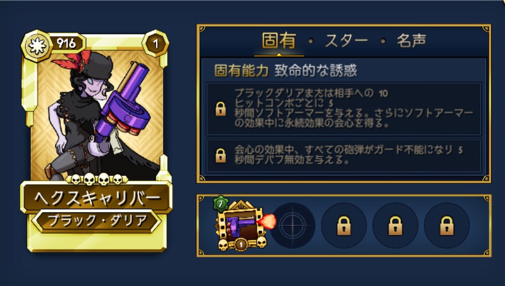The width and height of the screenshot is (505, 286).
Task: Click the lock on the ソフトアーマー ability
Action: (220, 109)
